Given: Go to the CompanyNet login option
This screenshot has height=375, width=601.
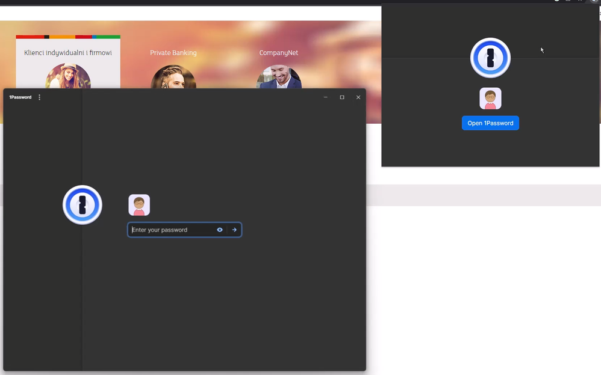Looking at the screenshot, I should coord(279,53).
